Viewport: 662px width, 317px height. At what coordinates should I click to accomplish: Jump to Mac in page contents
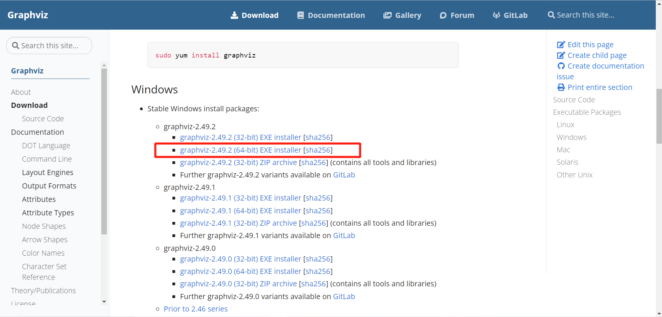(563, 150)
